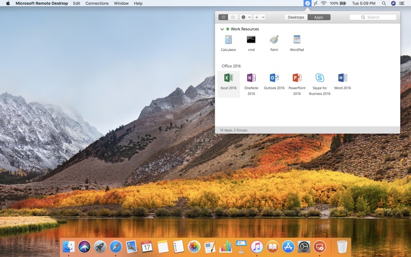Viewport: 411px width, 257px height.
Task: Open the settings gear dropdown
Action: (x=246, y=17)
